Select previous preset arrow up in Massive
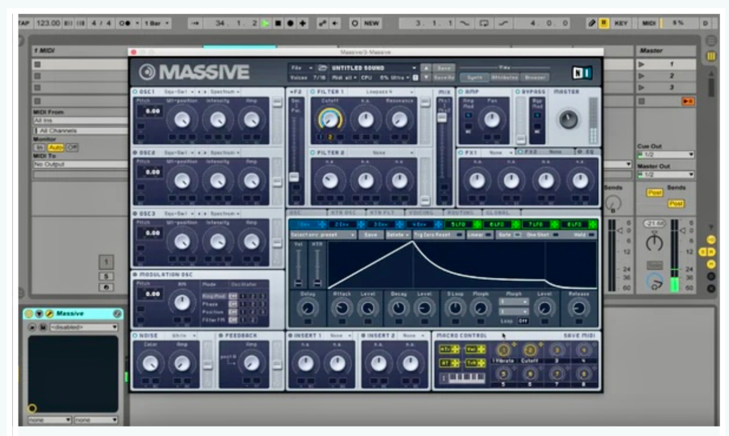729x436 pixels. (426, 68)
